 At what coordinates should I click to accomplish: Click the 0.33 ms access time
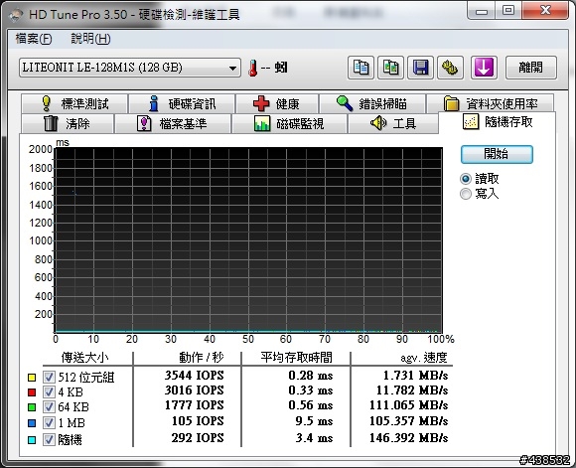tap(311, 390)
